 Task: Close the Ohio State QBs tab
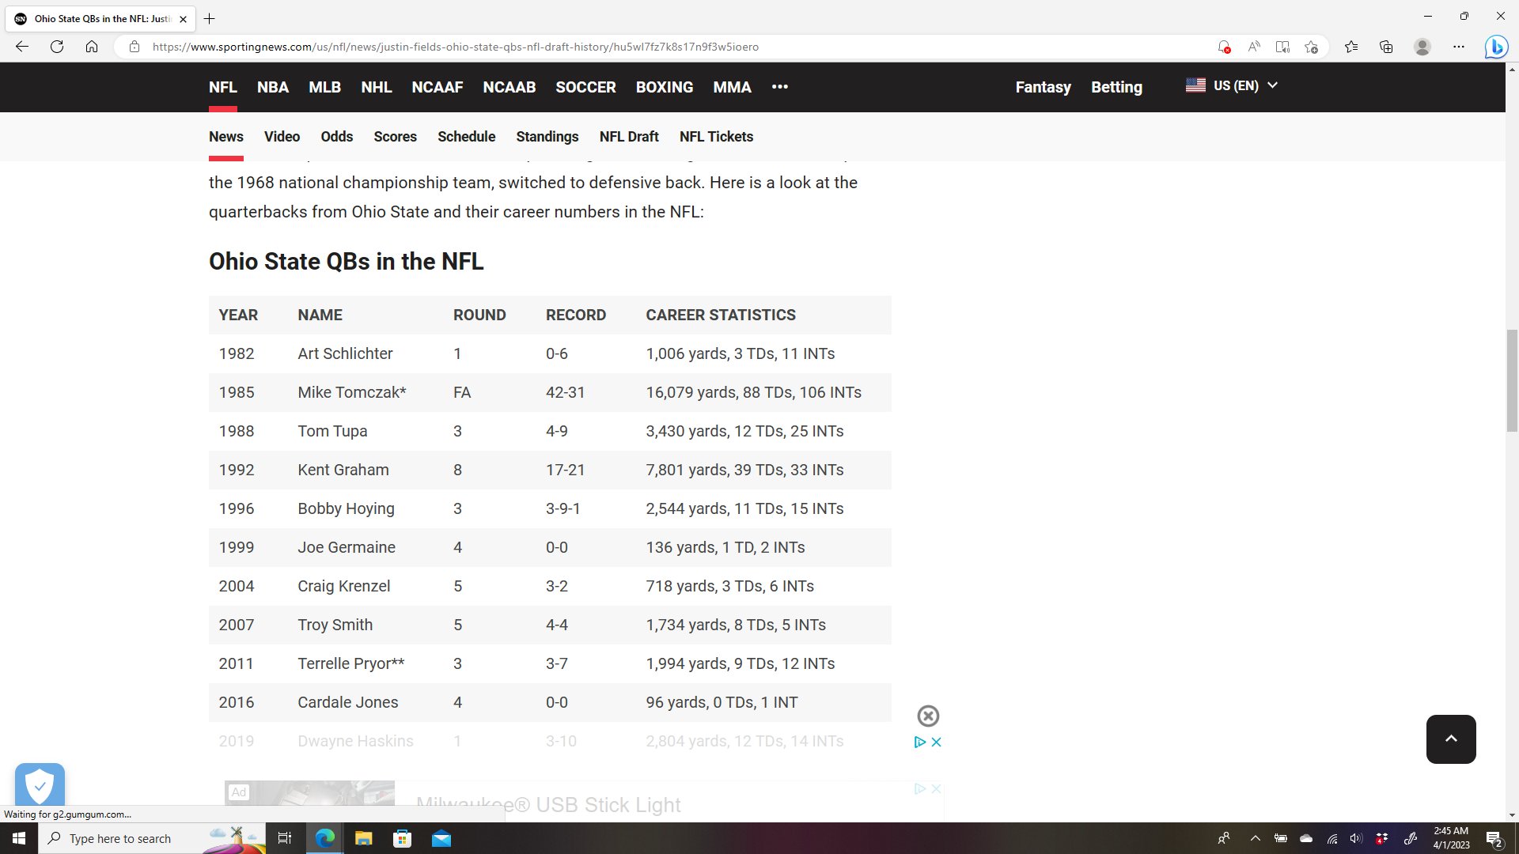(183, 19)
